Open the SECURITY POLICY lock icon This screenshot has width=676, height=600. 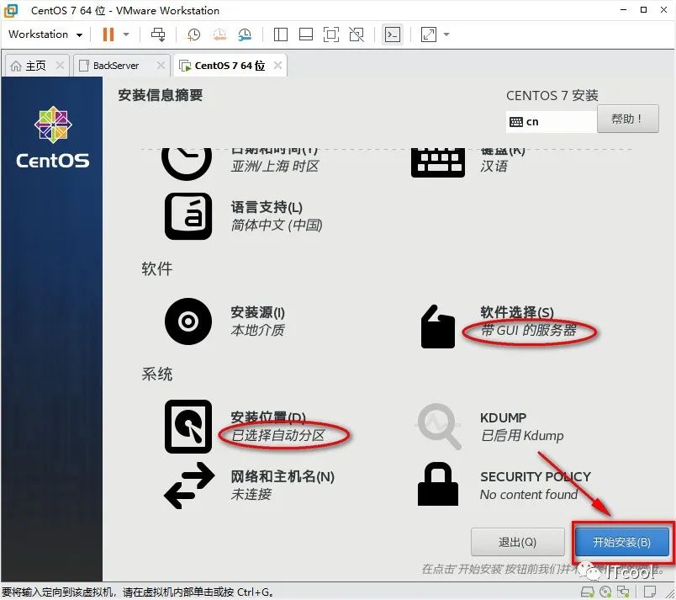437,484
